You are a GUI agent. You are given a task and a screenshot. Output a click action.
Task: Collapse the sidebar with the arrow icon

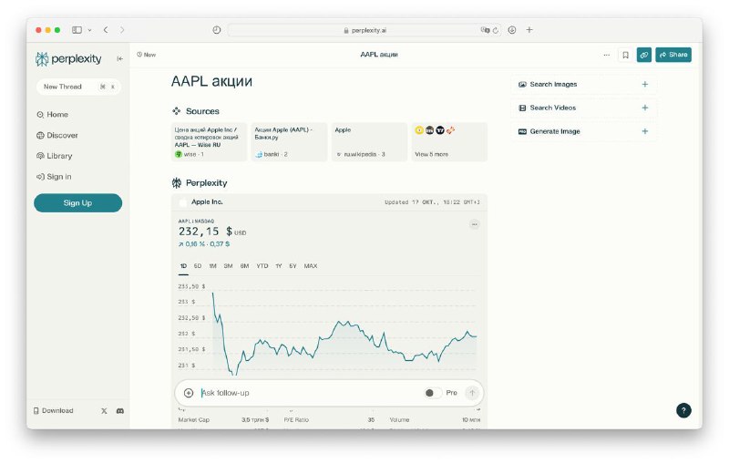pyautogui.click(x=120, y=58)
